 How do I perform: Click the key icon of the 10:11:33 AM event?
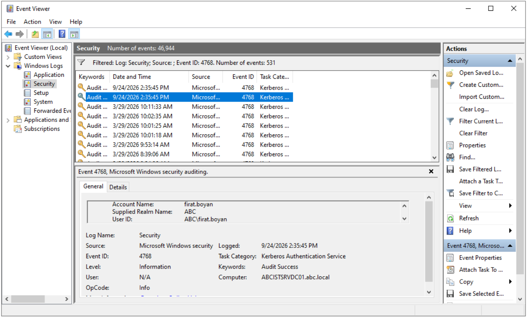pos(81,107)
